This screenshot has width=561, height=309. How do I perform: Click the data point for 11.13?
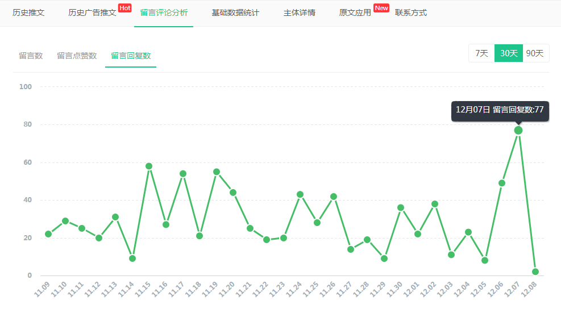click(115, 217)
